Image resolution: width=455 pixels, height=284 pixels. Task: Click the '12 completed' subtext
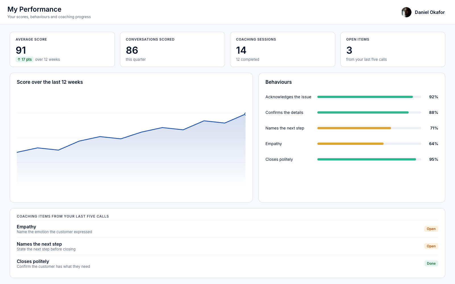tap(248, 59)
